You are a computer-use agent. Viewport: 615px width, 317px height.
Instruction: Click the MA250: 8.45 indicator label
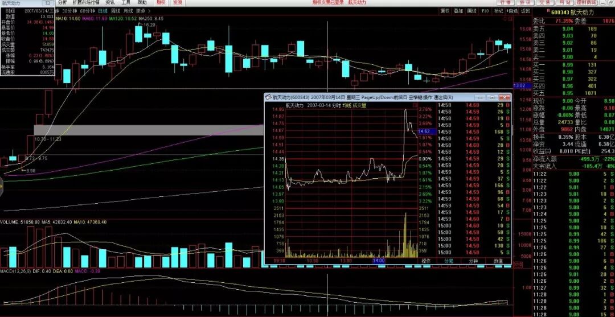[x=151, y=18]
